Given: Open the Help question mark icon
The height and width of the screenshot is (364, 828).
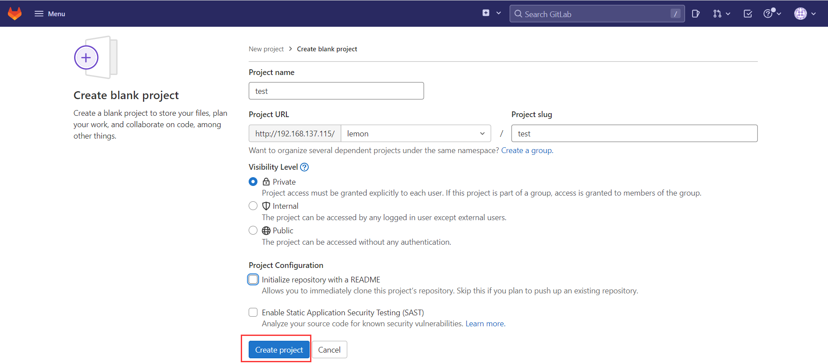Looking at the screenshot, I should click(x=768, y=14).
